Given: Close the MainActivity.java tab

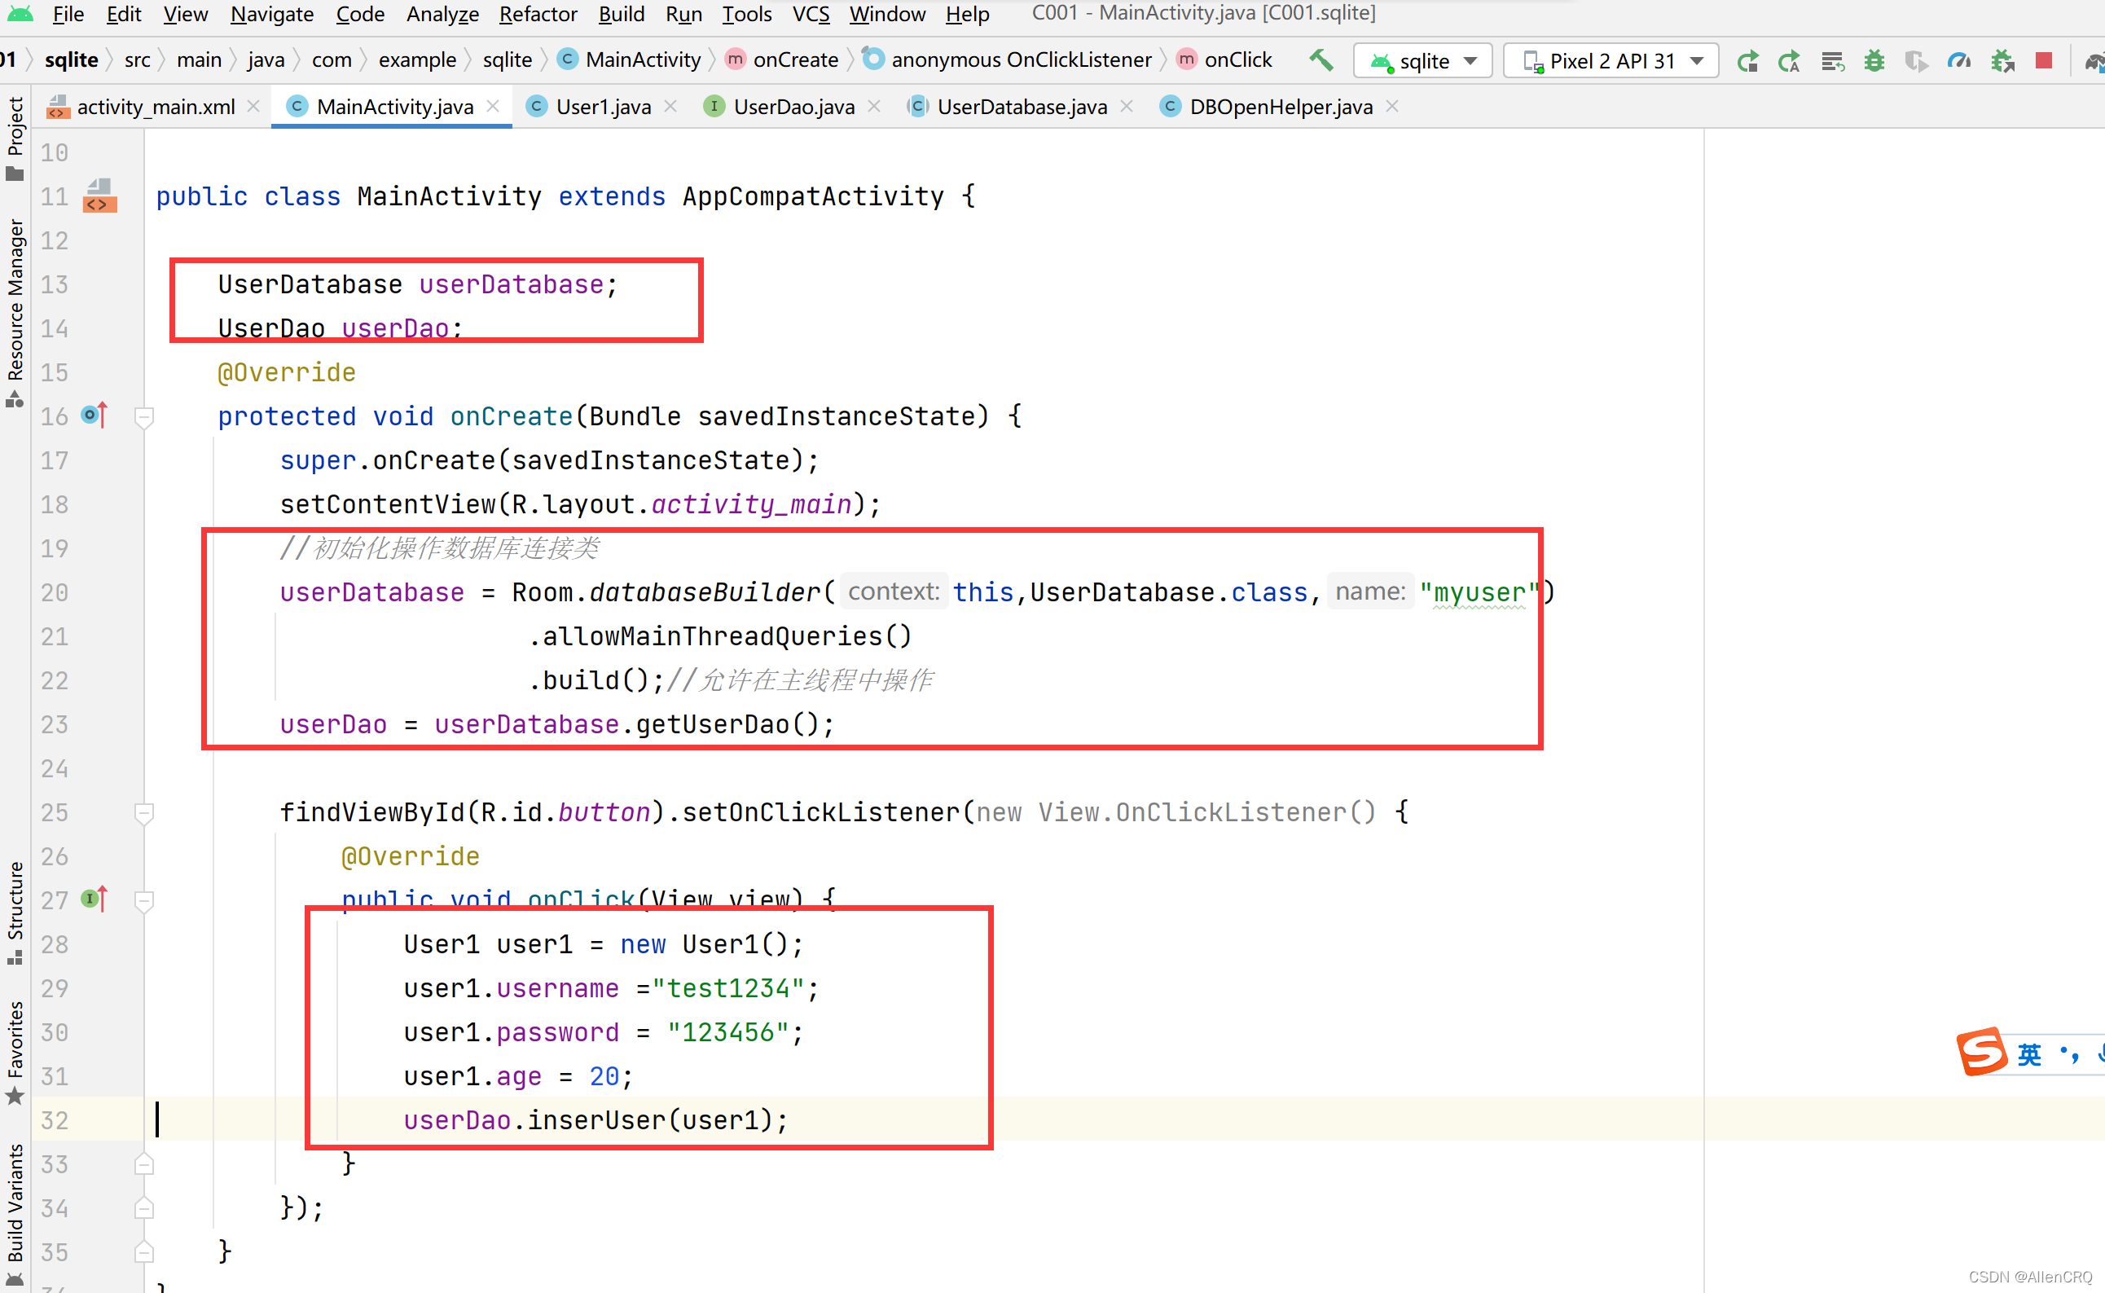Looking at the screenshot, I should (493, 106).
